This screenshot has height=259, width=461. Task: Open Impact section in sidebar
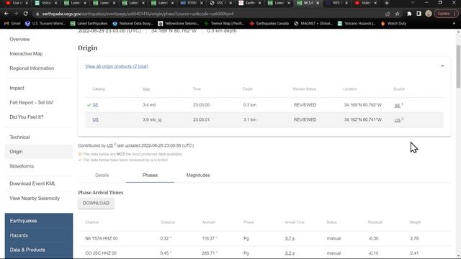pyautogui.click(x=17, y=88)
